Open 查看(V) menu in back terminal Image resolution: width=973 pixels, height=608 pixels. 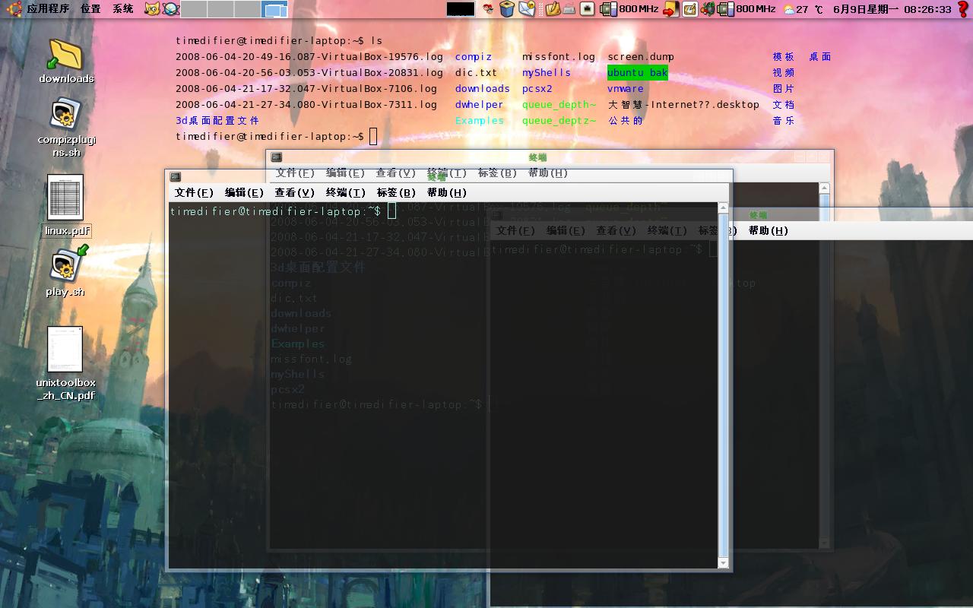coord(396,173)
